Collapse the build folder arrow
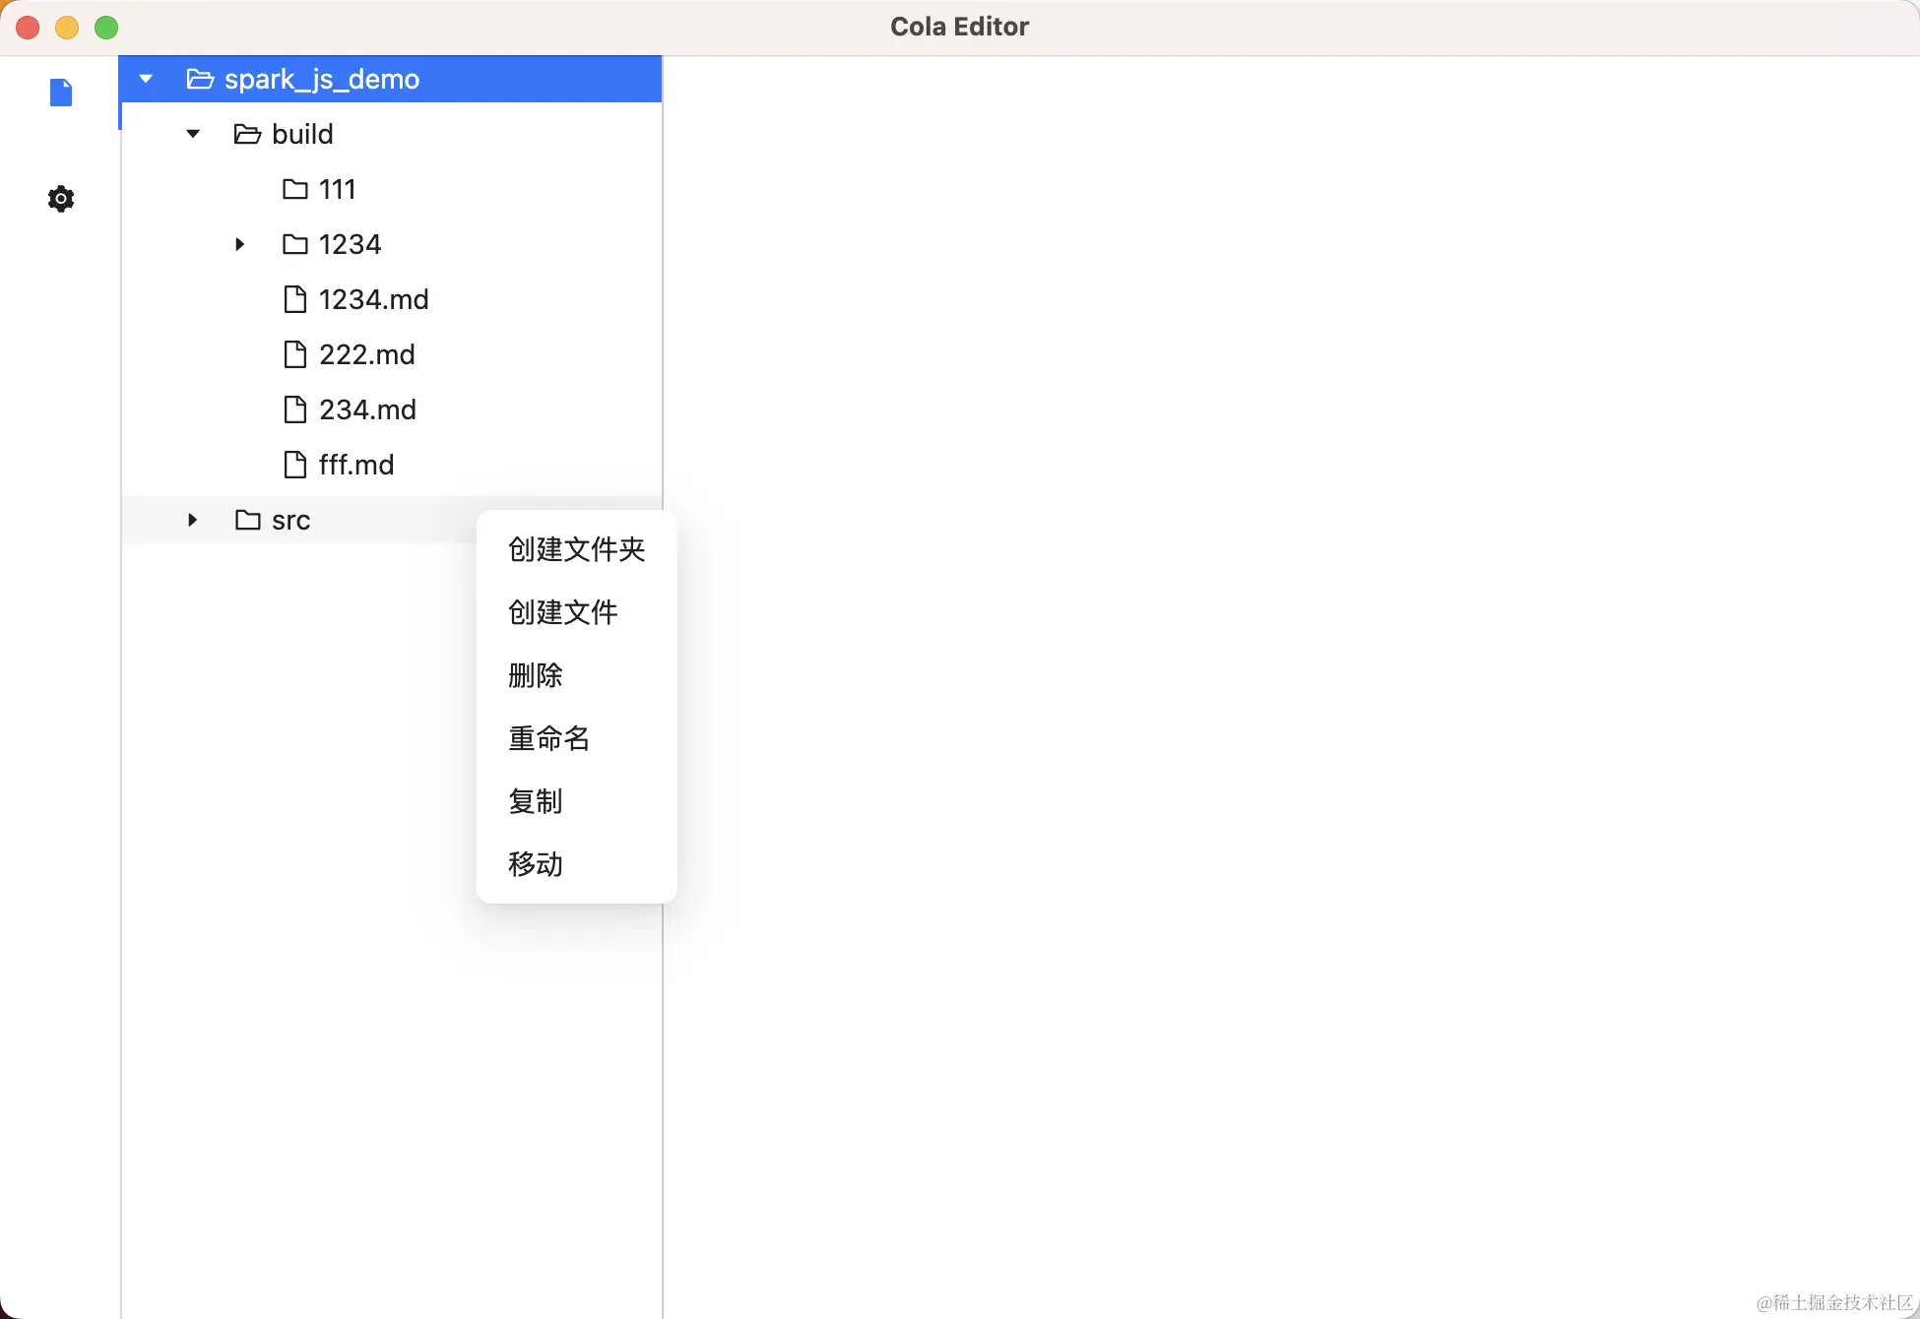Screen dimensions: 1920x1319 point(193,134)
